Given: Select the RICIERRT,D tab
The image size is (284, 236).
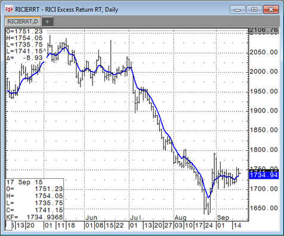Looking at the screenshot, I should pos(23,21).
